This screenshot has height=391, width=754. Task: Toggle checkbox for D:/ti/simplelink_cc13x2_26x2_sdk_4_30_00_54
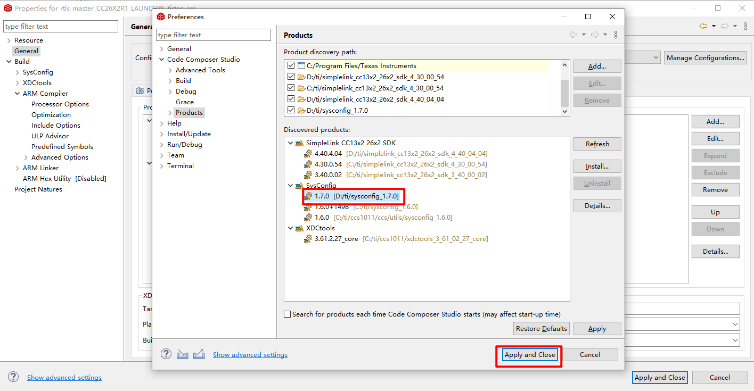point(291,77)
